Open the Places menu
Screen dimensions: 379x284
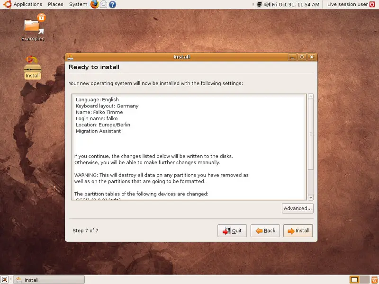pyautogui.click(x=55, y=4)
